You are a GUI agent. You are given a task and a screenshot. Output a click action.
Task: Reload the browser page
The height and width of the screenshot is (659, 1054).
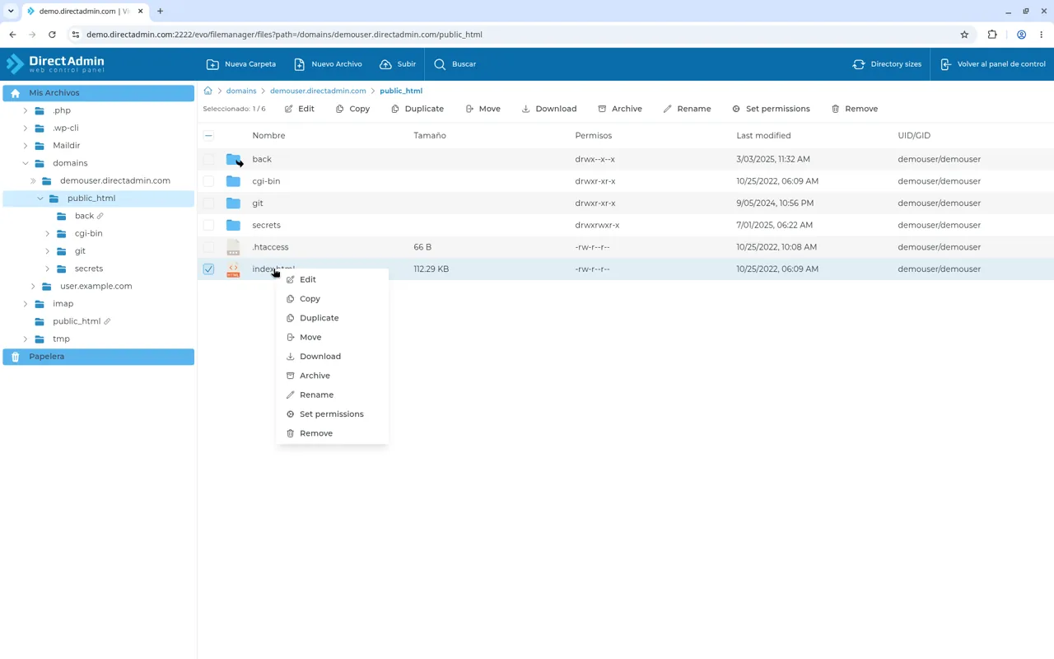click(52, 35)
